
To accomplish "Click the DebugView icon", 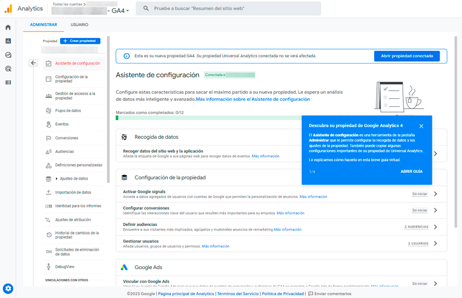I will tap(49, 267).
